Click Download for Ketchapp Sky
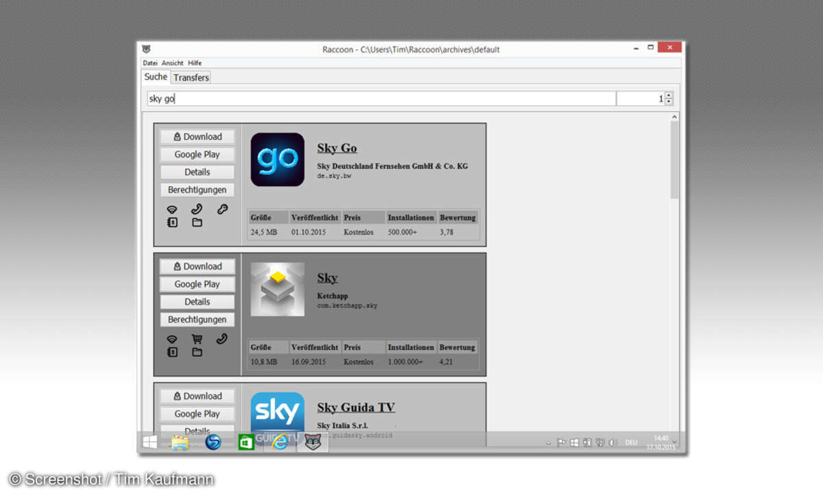The image size is (823, 494). (198, 266)
